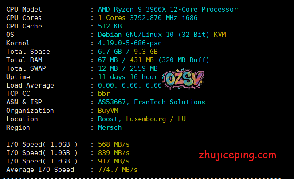Click the bbr TCP CC value
The width and height of the screenshot is (294, 179).
pyautogui.click(x=104, y=94)
